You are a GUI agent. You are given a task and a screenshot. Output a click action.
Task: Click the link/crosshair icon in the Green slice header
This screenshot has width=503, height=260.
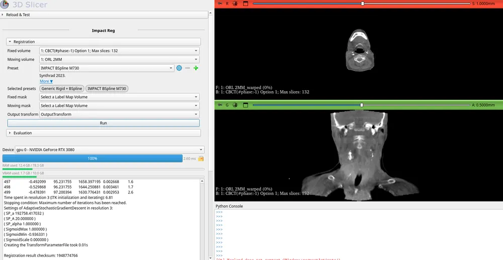235,105
